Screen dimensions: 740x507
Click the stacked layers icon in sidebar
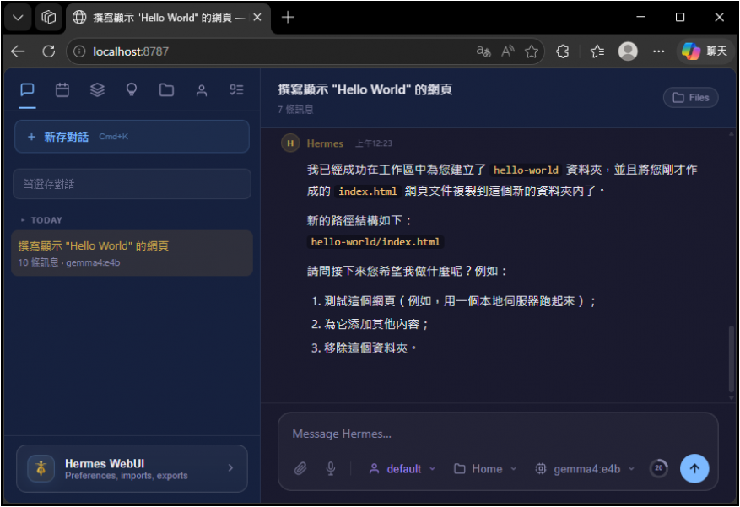click(97, 90)
